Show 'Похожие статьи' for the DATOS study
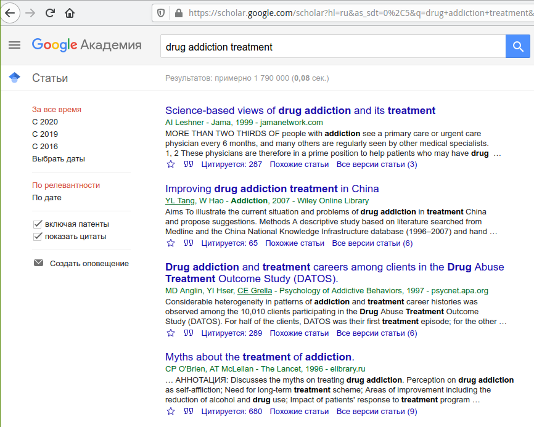 click(x=299, y=333)
